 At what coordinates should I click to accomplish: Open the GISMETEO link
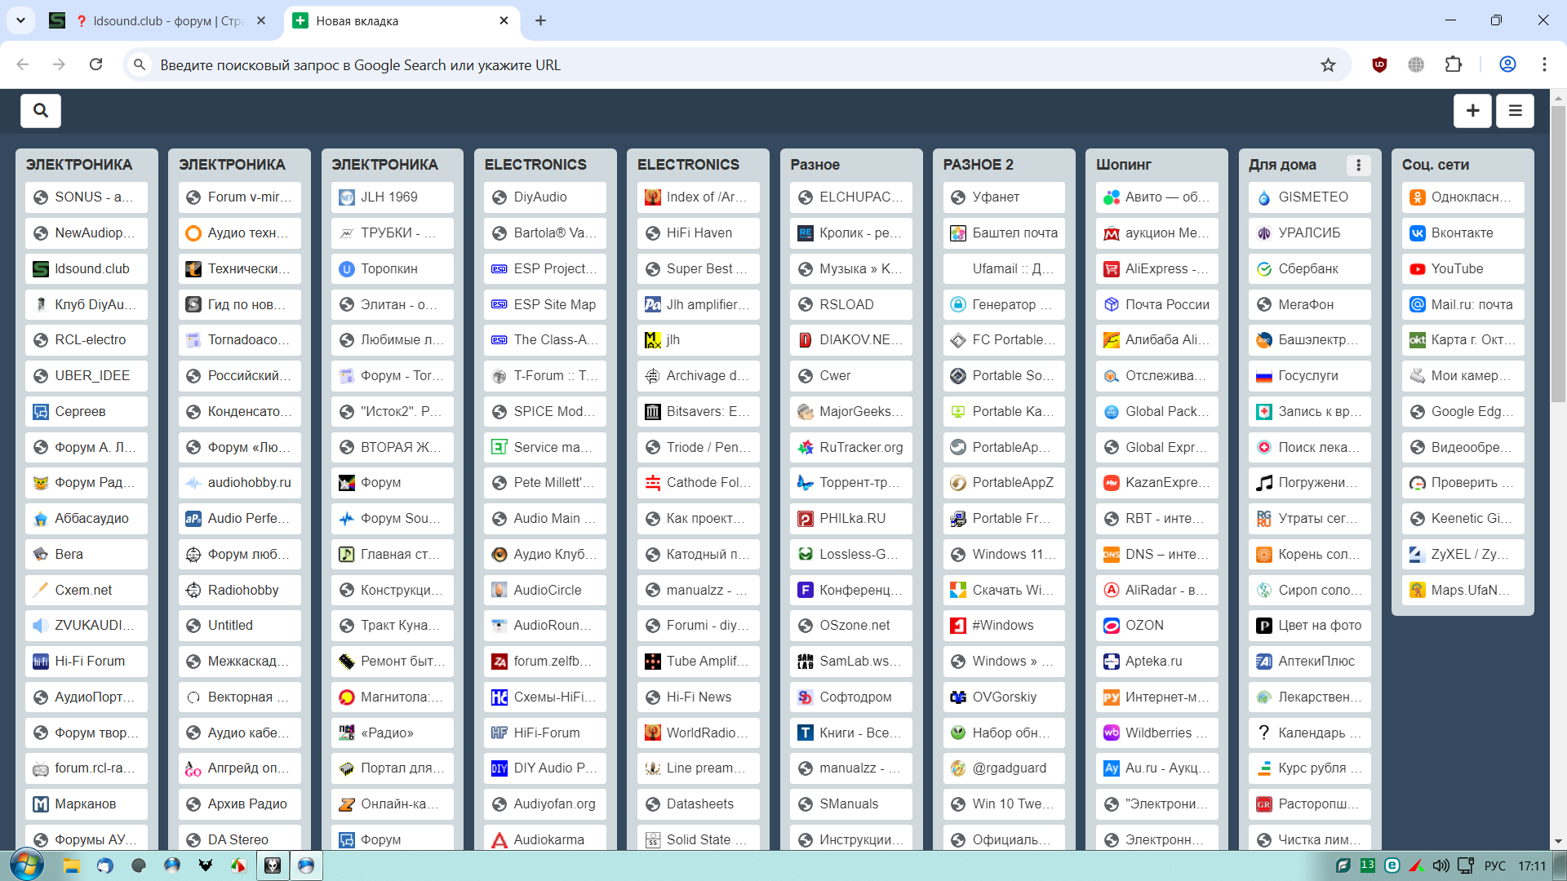point(1310,197)
